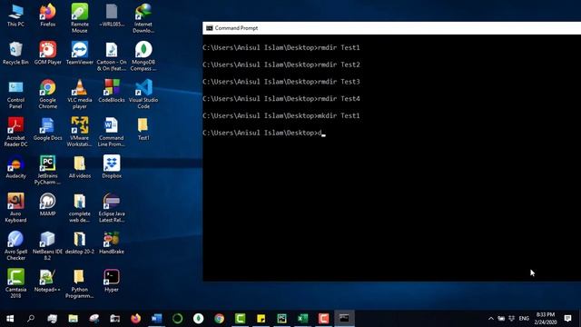Select Eclipse Java desktop icon

[x=112, y=208]
